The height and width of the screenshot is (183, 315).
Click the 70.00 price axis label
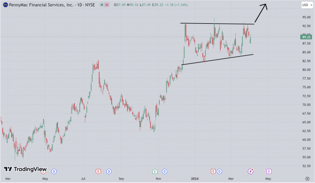(306, 105)
